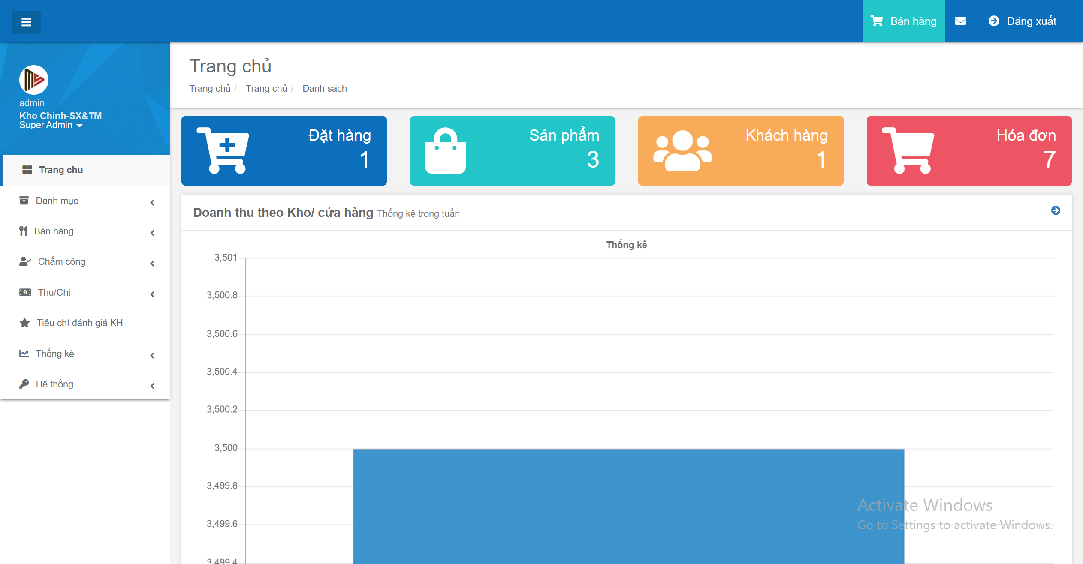Open Tiêu chí đánh giá KH star item
This screenshot has height=564, width=1083.
click(x=79, y=323)
